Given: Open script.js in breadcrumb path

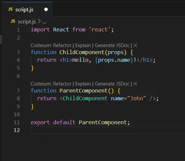Looking at the screenshot, I should (27, 22).
